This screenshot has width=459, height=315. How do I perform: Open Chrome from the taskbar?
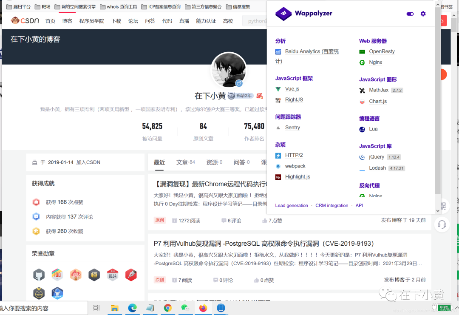coord(168,308)
